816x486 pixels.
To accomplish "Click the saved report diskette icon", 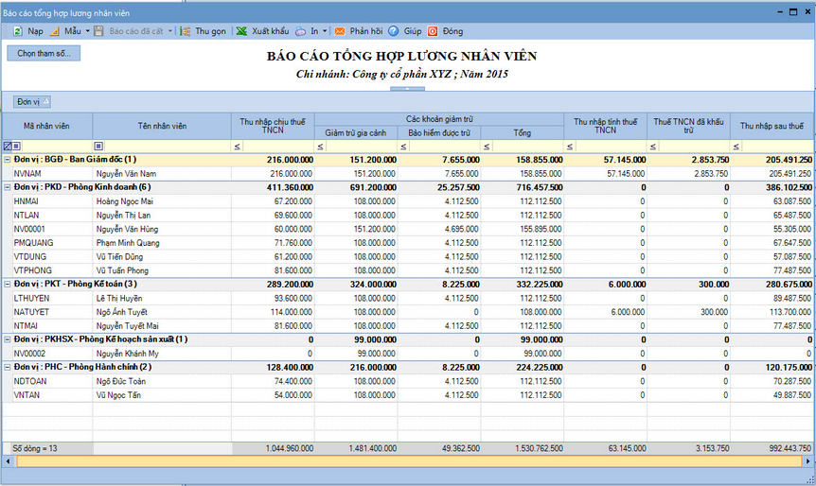I will (x=98, y=31).
